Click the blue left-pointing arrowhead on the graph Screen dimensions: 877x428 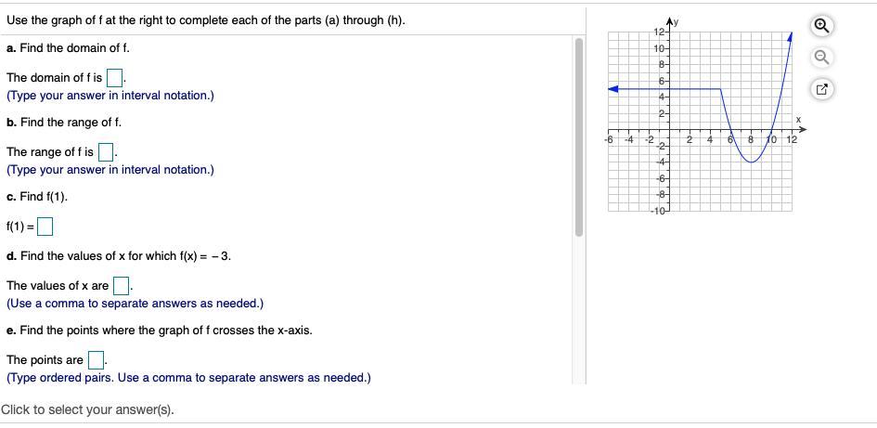point(613,89)
